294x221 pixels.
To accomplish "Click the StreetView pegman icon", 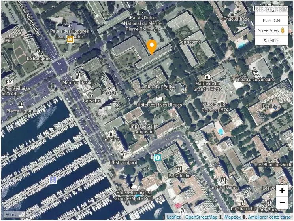I will pyautogui.click(x=283, y=30).
